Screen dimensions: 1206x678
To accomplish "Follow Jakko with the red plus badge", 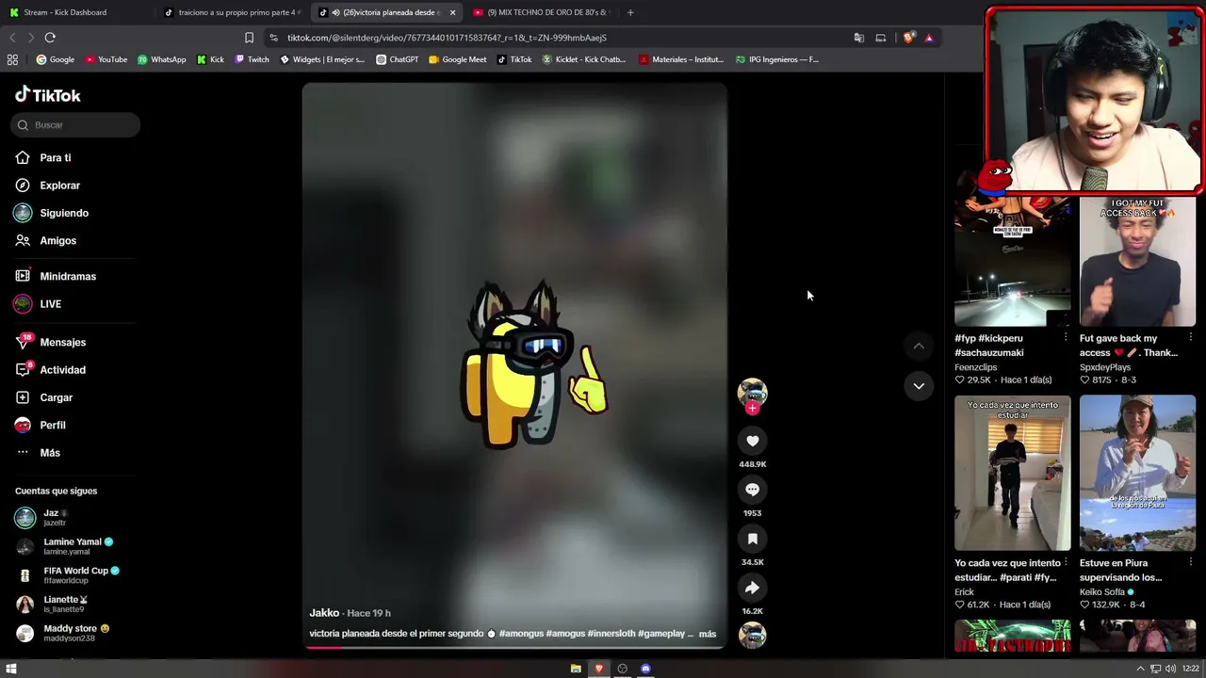I will pos(752,409).
